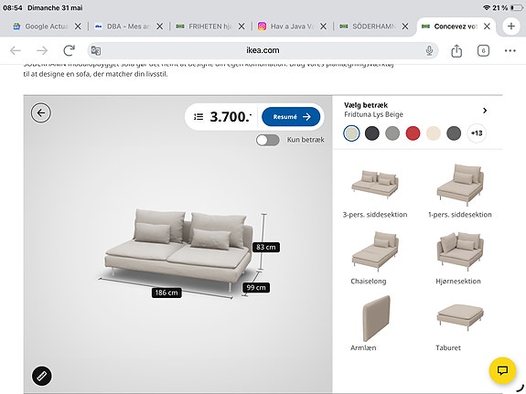526x394 pixels.
Task: Open browser three-dot more menu
Action: [510, 51]
